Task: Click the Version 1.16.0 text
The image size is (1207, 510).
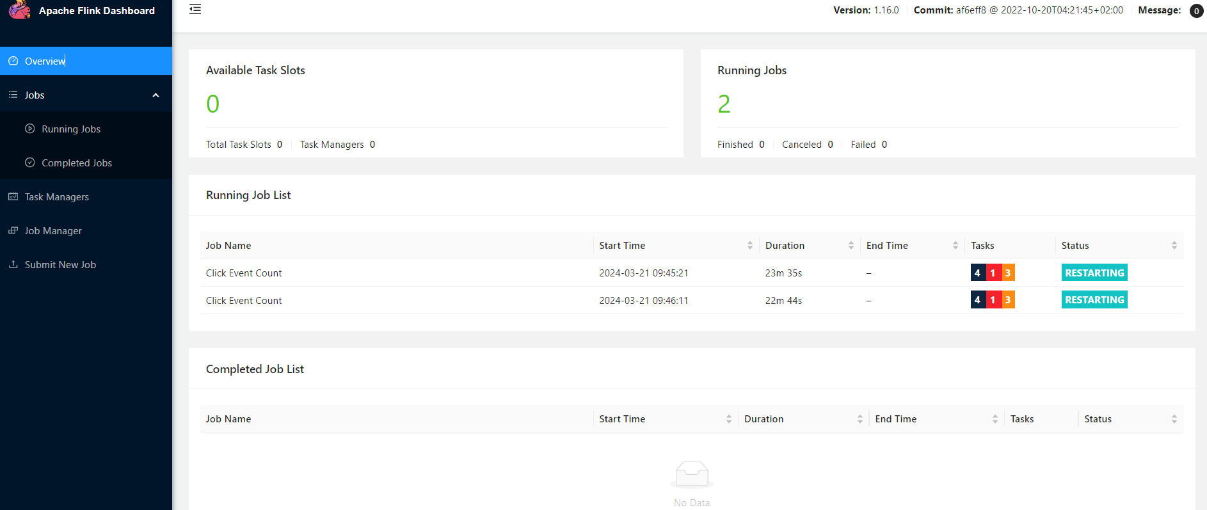Action: 866,10
